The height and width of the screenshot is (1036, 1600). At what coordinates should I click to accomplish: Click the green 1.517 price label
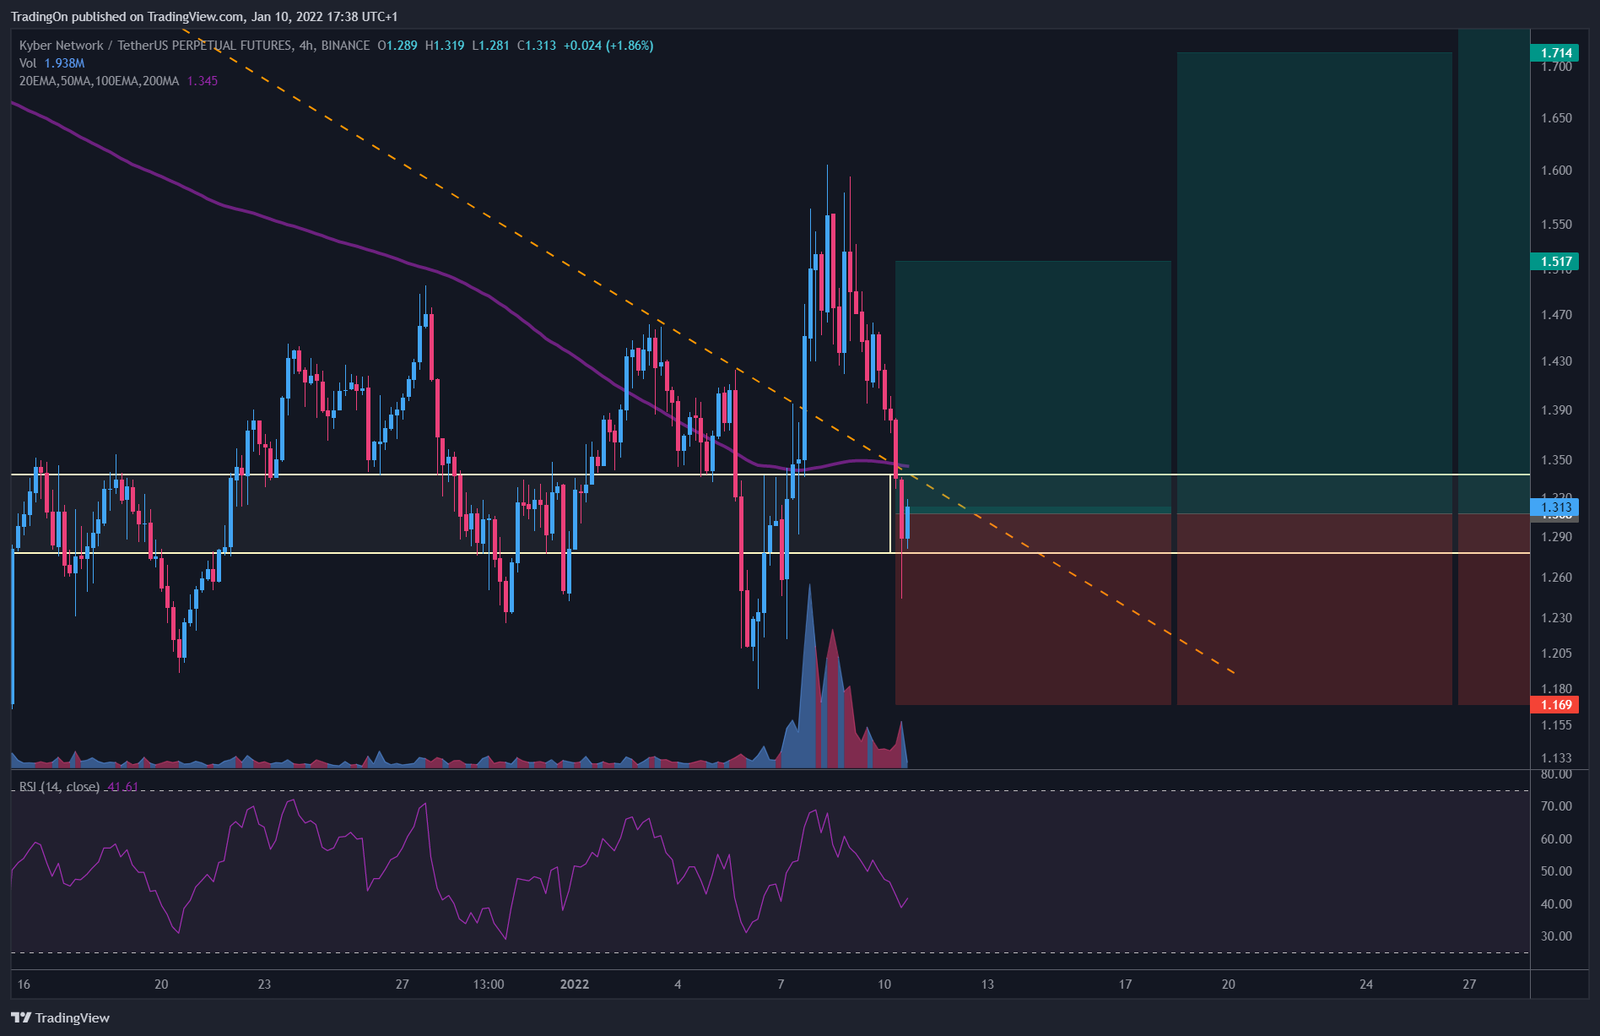pyautogui.click(x=1554, y=261)
